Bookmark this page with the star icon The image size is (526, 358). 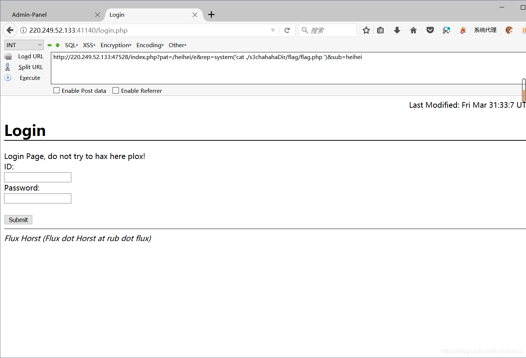366,30
